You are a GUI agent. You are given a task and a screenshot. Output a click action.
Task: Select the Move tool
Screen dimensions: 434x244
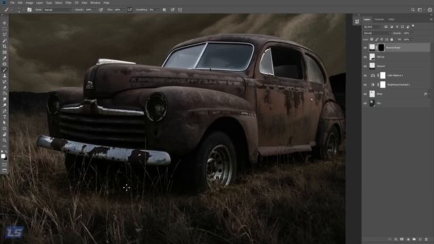[5, 23]
